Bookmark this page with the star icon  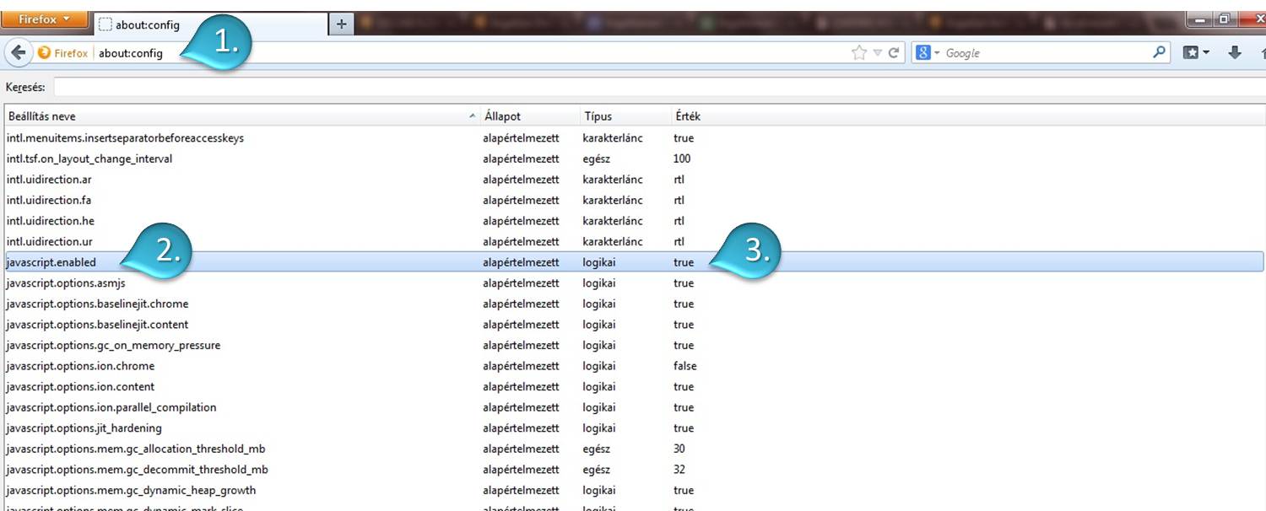859,53
